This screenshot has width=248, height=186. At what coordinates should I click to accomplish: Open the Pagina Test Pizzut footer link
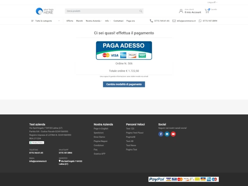[x=134, y=133]
